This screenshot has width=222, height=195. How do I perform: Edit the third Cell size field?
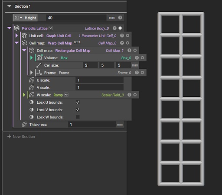(124, 65)
